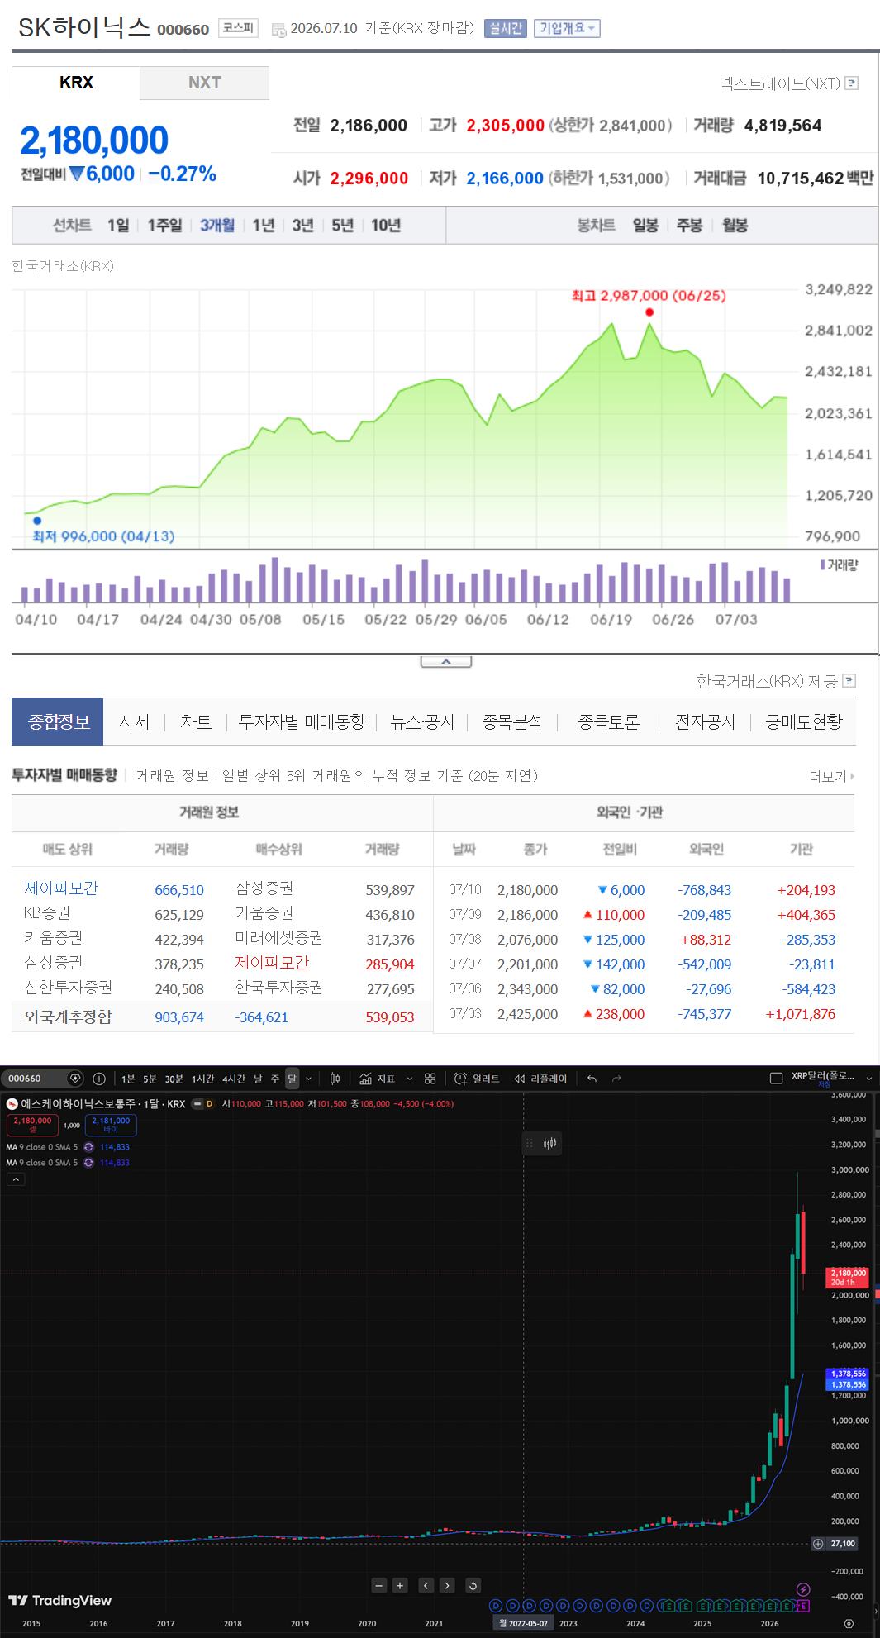Click the 2,181,000 buy (바이) button

point(111,1125)
